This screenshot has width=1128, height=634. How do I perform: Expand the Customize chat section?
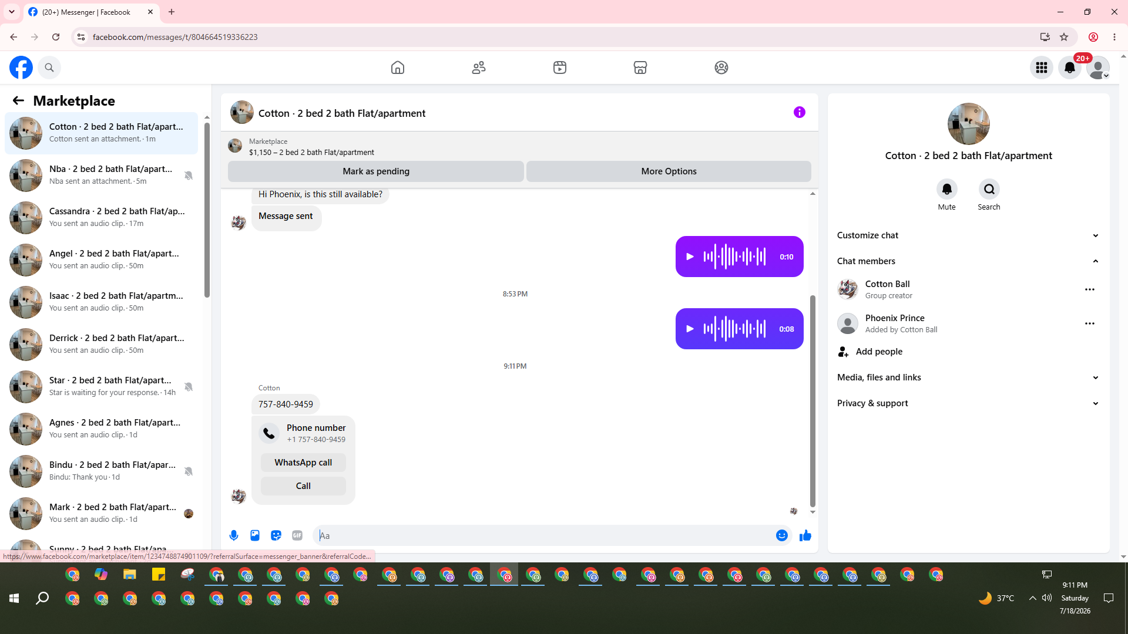[968, 235]
